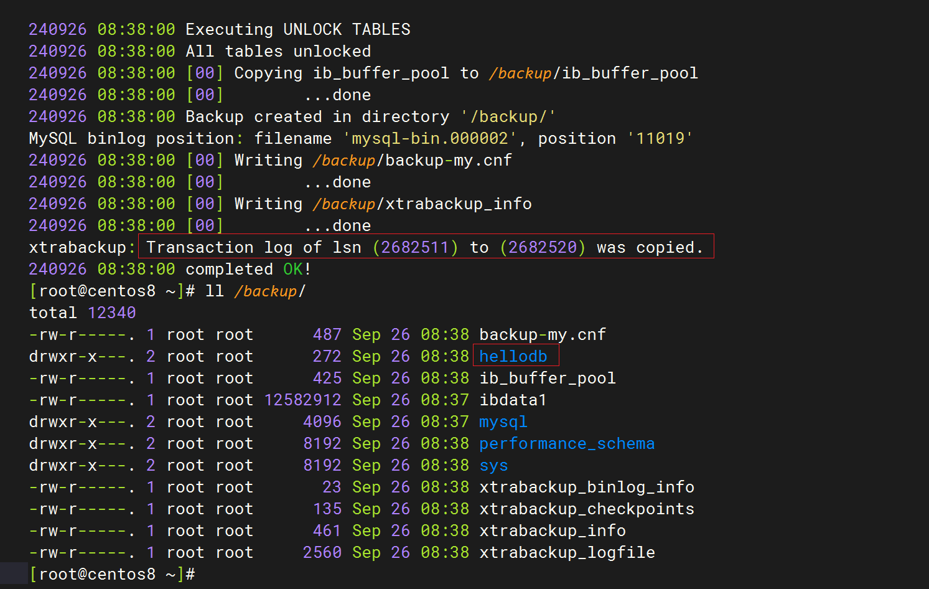Select the file size 12582912
Viewport: 929px width, 589px height.
[x=303, y=400]
